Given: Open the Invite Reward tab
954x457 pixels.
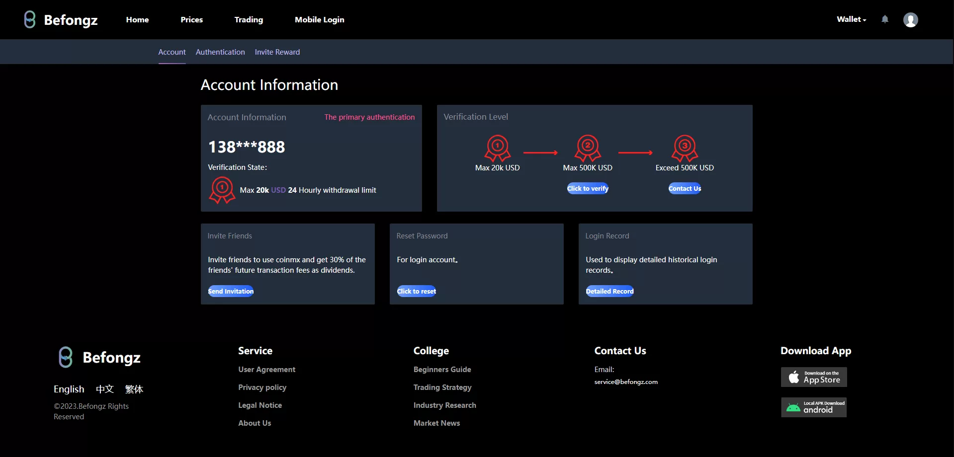Looking at the screenshot, I should (x=277, y=52).
